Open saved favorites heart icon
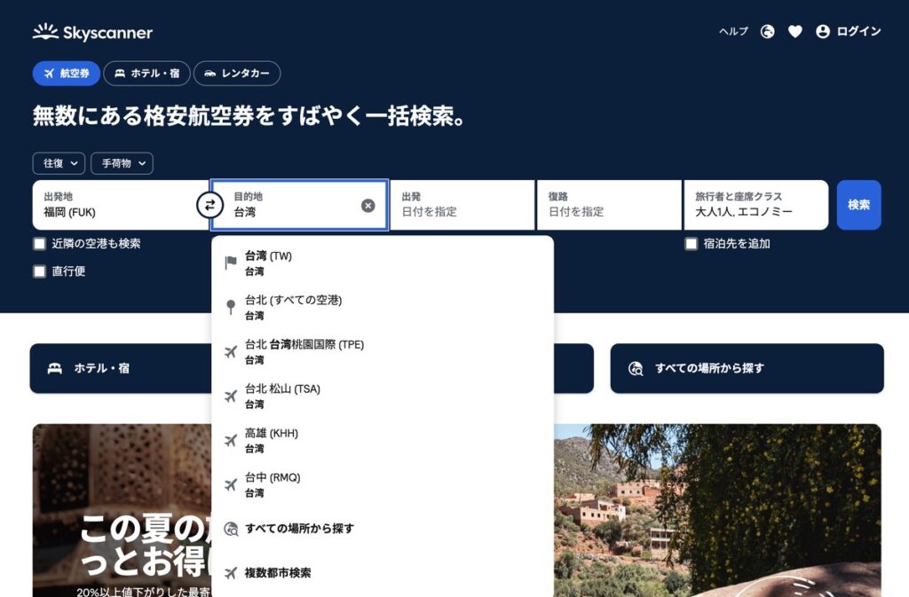This screenshot has height=597, width=909. (794, 31)
